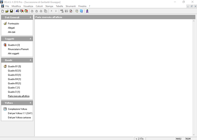197x140 pixels.
Task: Click yellow document icon with red arrow
Action: [x=26, y=11]
